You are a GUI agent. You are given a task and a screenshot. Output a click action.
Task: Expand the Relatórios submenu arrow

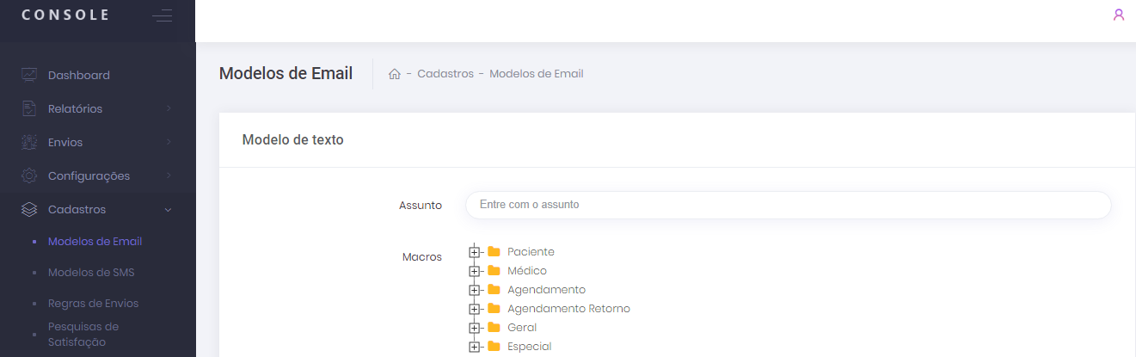[x=169, y=108]
